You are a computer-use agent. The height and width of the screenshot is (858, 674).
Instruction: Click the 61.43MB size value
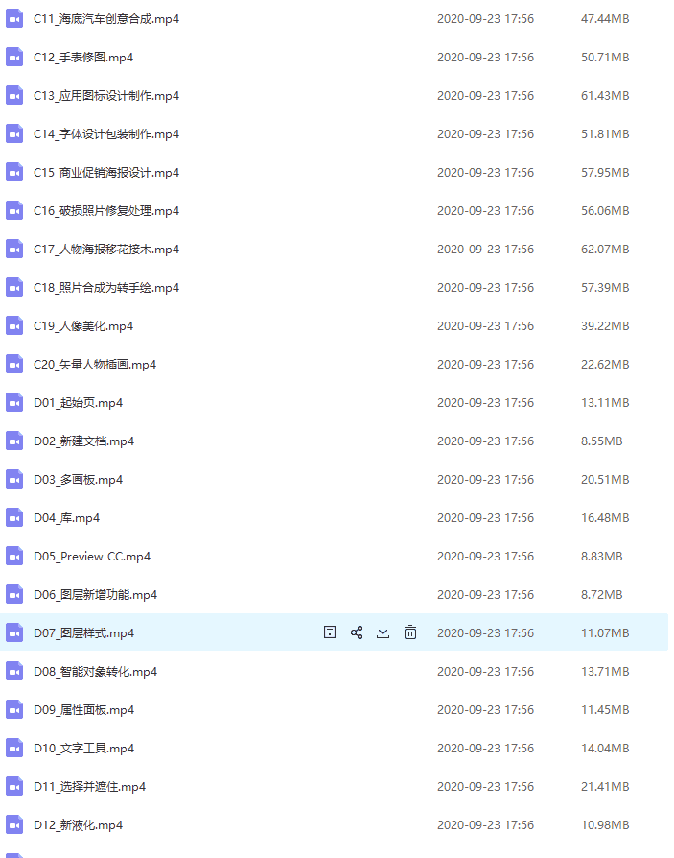[x=605, y=96]
